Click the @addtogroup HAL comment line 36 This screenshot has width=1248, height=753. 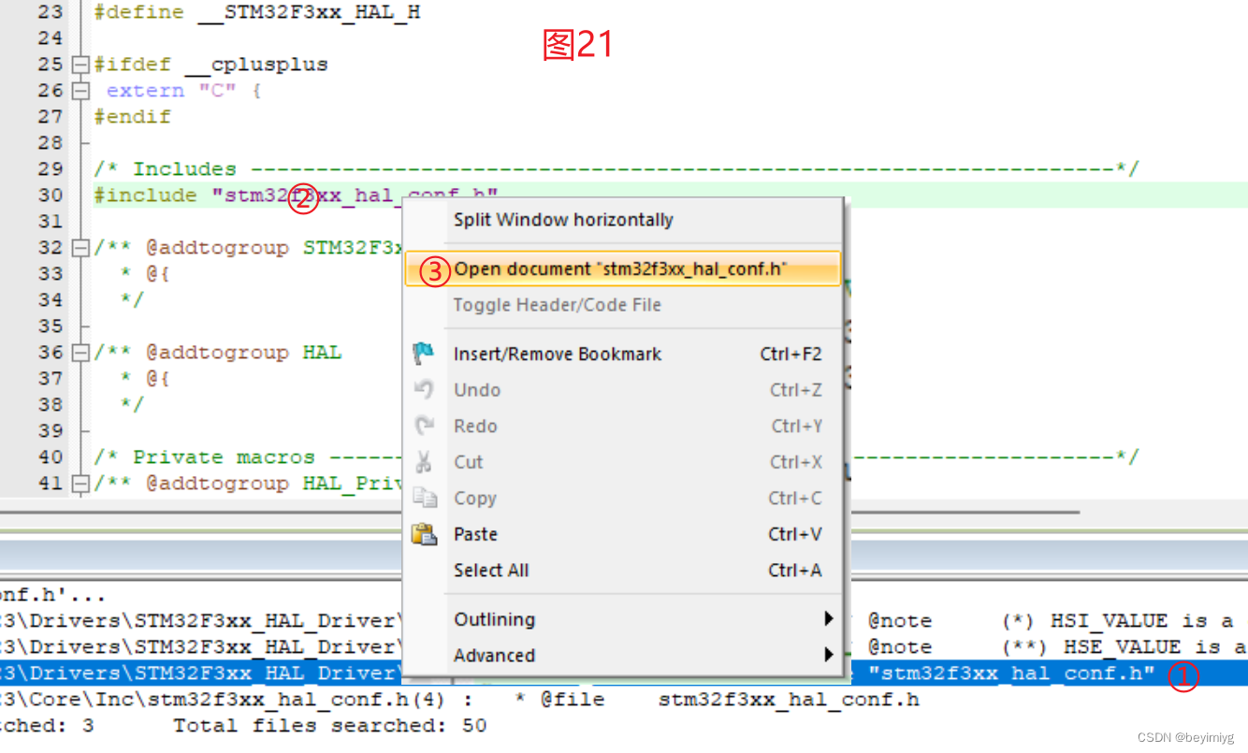pos(218,353)
